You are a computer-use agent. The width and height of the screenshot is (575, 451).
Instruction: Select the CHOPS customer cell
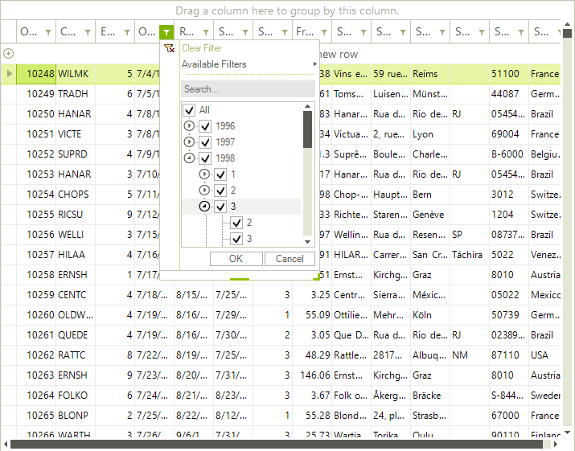76,195
